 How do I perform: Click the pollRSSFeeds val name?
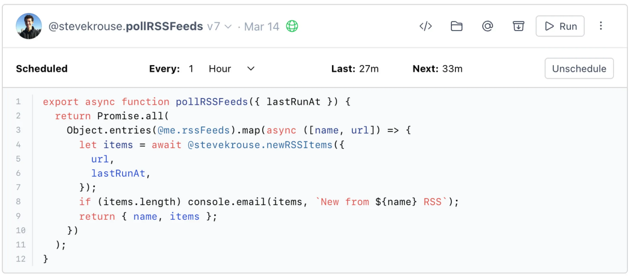point(164,26)
